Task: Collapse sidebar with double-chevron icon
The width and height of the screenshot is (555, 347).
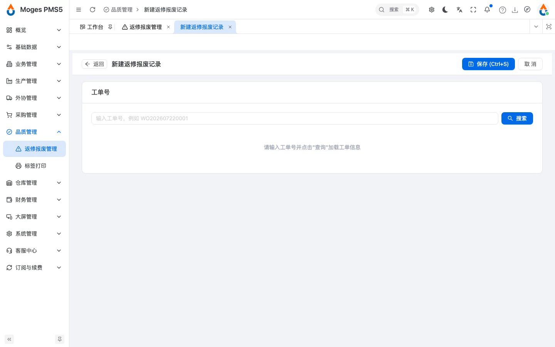Action: 9,339
